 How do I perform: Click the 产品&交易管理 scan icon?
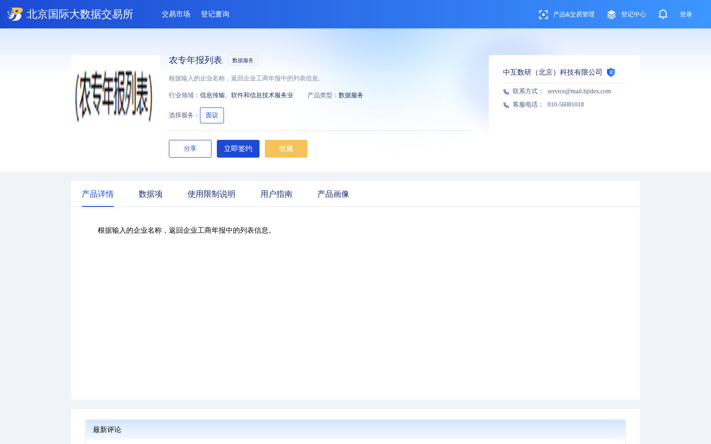[543, 15]
